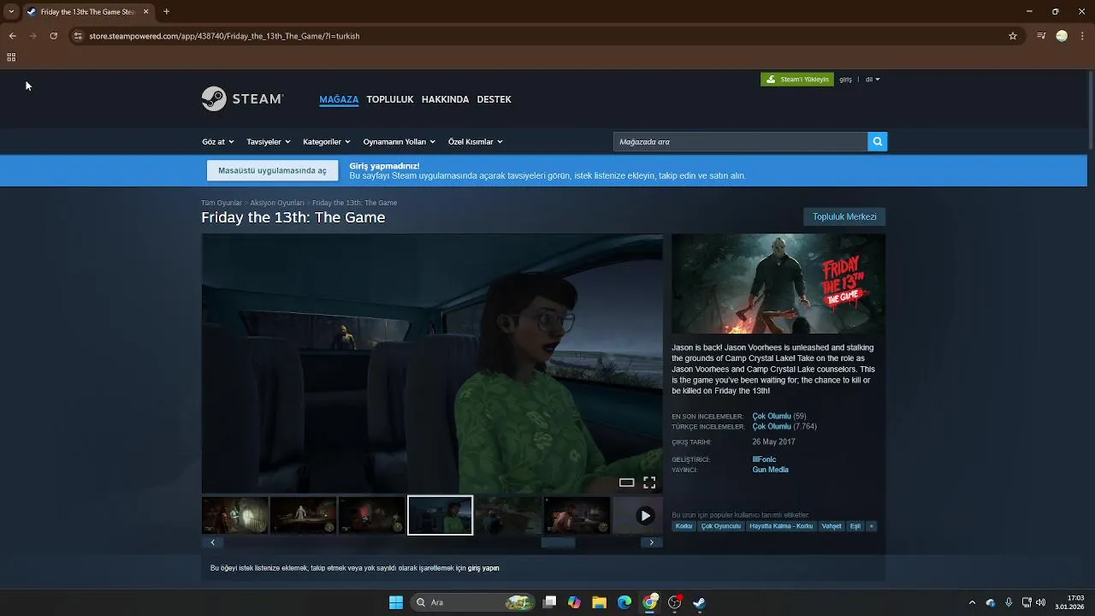Click Masaüstü uygulamasında aç button
The height and width of the screenshot is (616, 1095).
(x=272, y=170)
